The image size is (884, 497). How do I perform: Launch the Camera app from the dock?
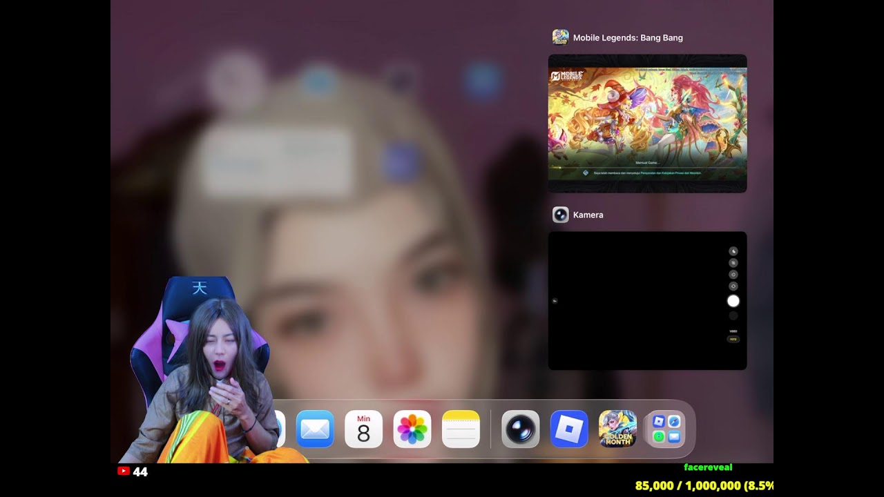(x=520, y=429)
